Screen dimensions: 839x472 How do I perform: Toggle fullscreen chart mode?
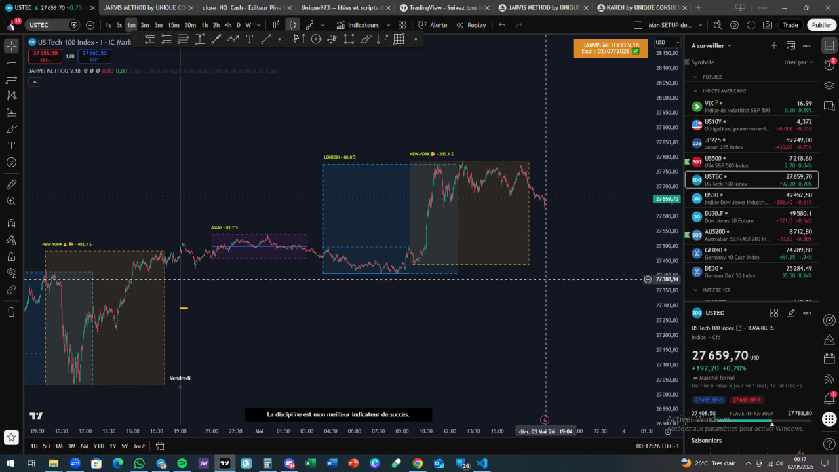(x=751, y=25)
